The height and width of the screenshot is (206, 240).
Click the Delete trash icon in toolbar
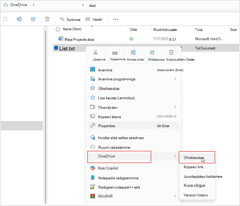pyautogui.click(x=47, y=19)
